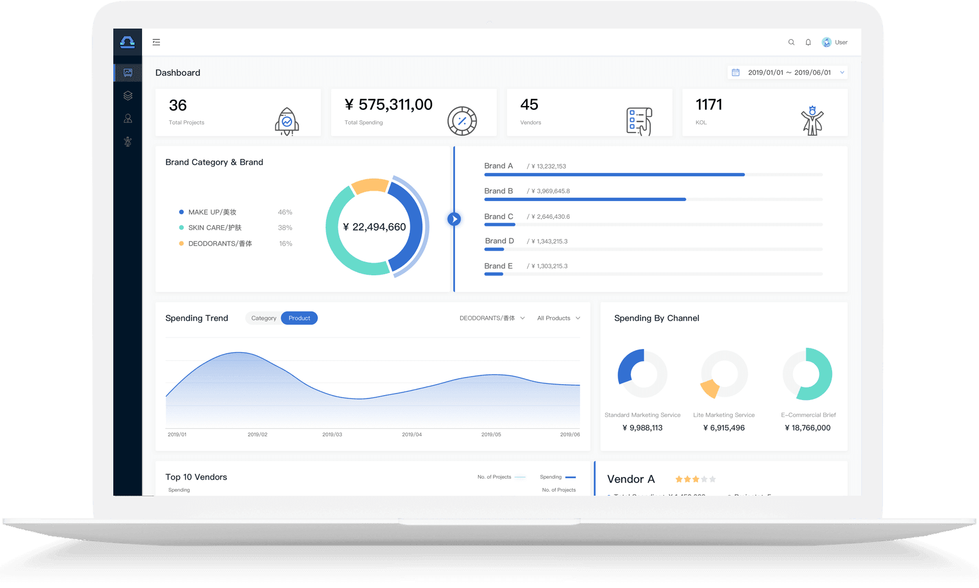Expand the DEODORANTS category dropdown
Screen dimensions: 979x588
coord(492,318)
